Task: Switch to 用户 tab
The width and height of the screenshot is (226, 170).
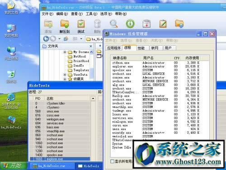Action: point(169,48)
